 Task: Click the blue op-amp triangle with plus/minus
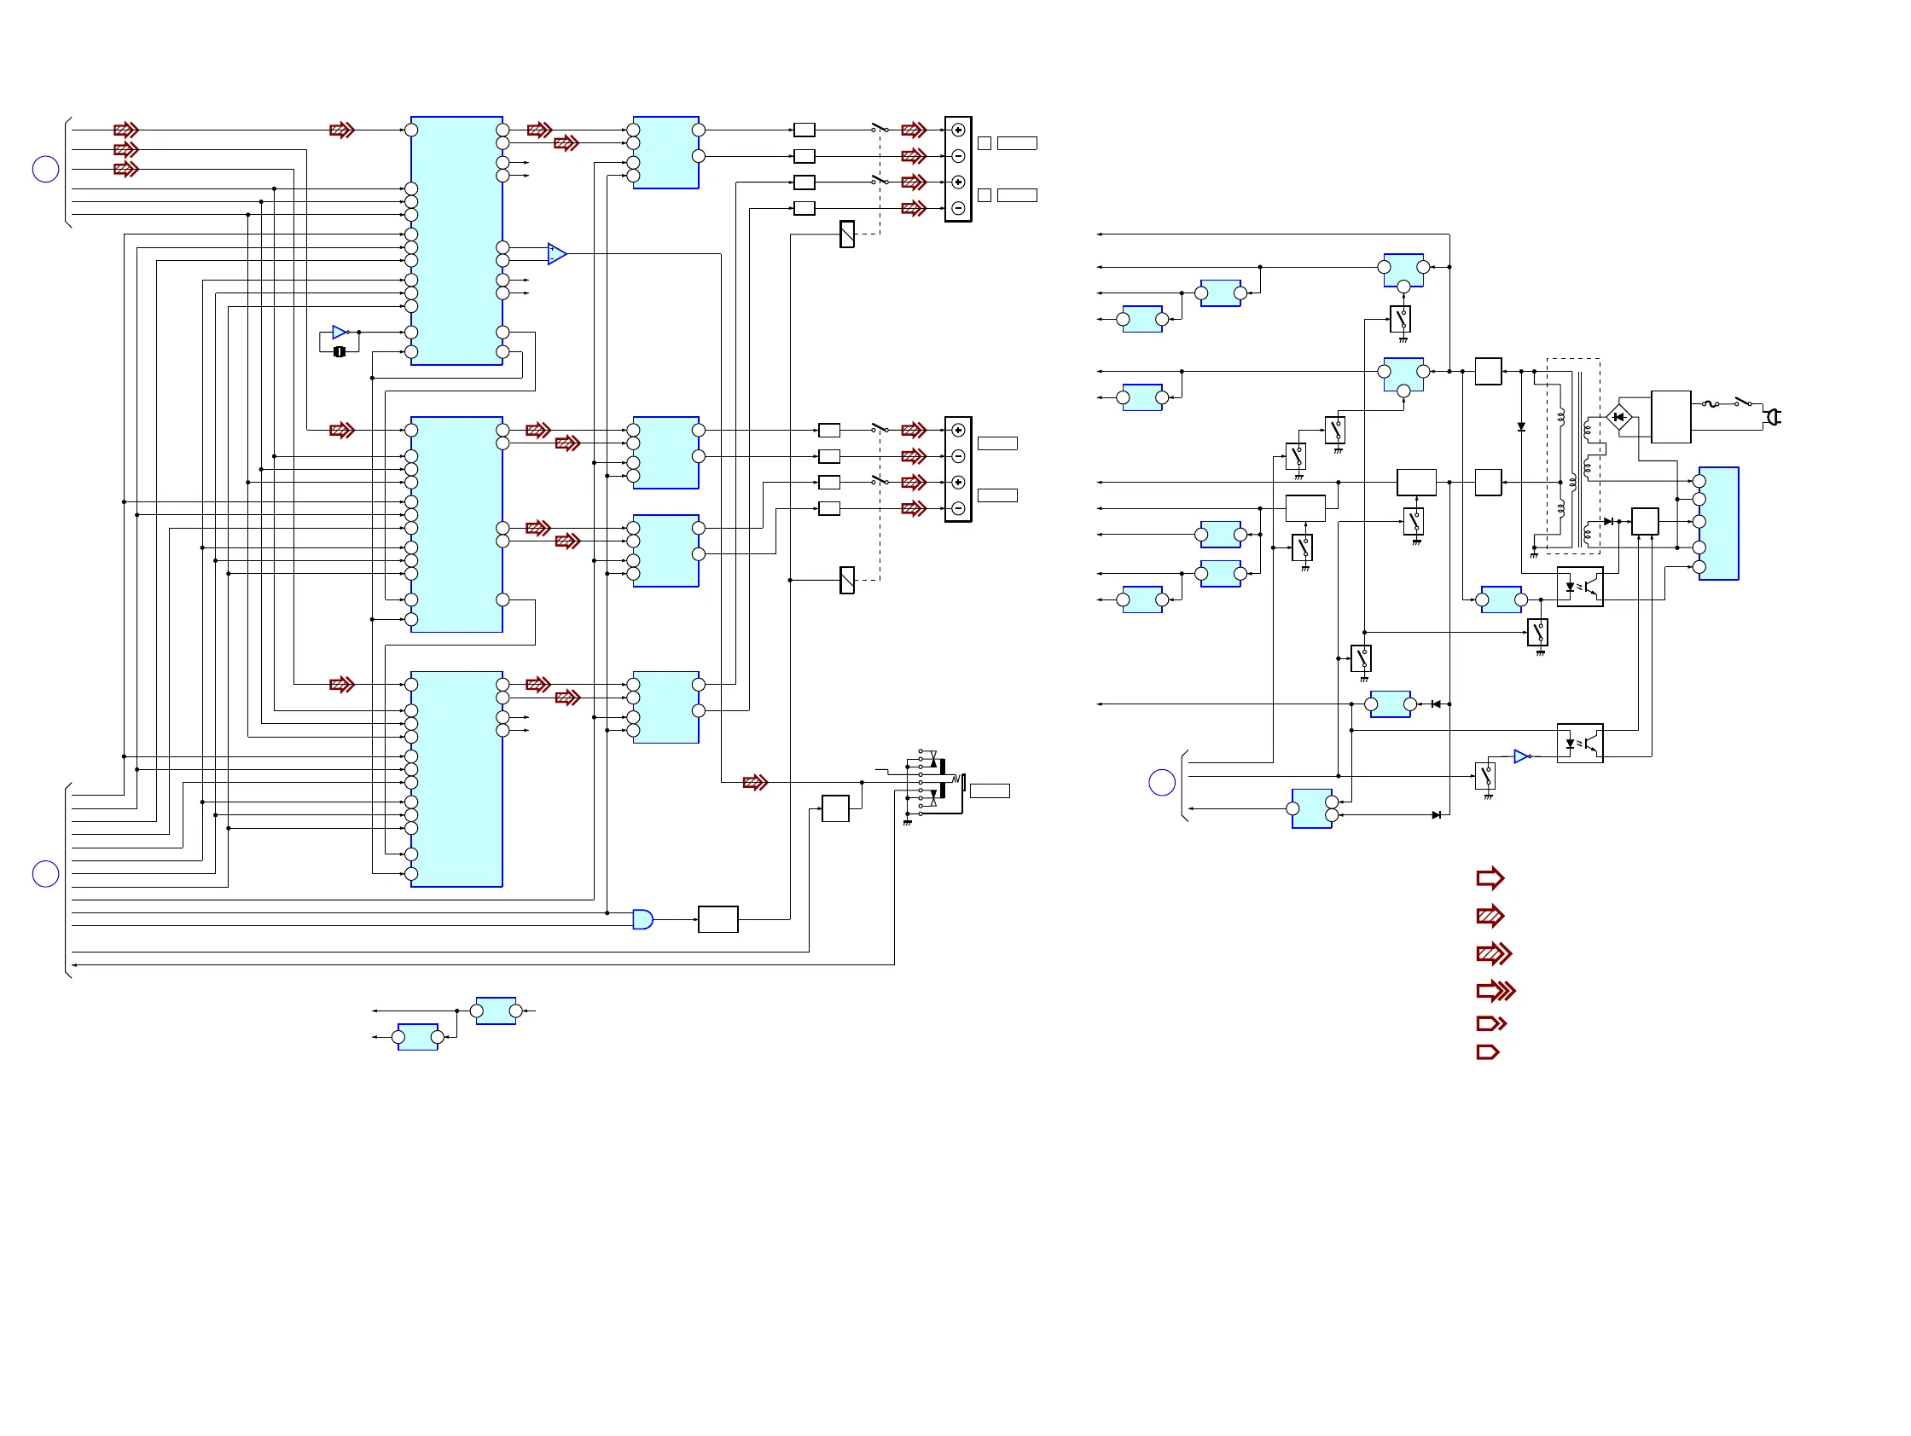pos(557,254)
